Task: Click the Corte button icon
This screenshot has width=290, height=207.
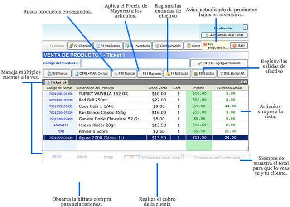Action: pos(189,46)
